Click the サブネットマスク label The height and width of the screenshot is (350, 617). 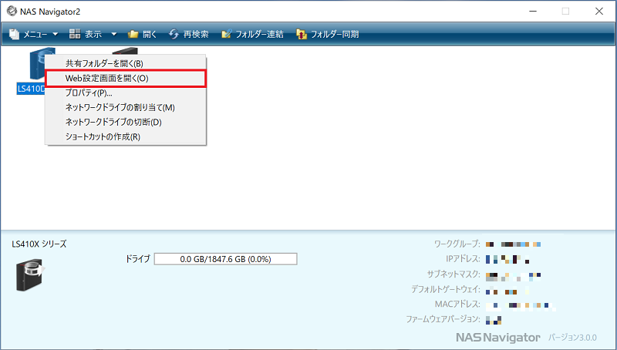point(453,274)
